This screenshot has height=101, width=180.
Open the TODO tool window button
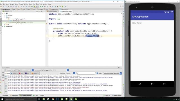click(42, 95)
